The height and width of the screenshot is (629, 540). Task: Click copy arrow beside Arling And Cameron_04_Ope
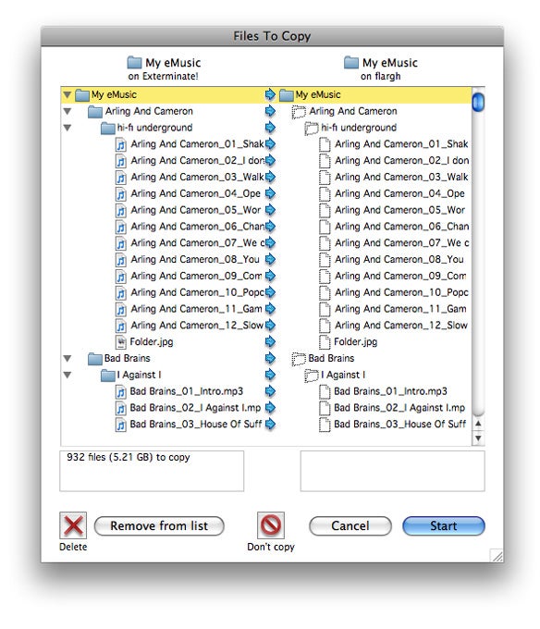(x=271, y=193)
